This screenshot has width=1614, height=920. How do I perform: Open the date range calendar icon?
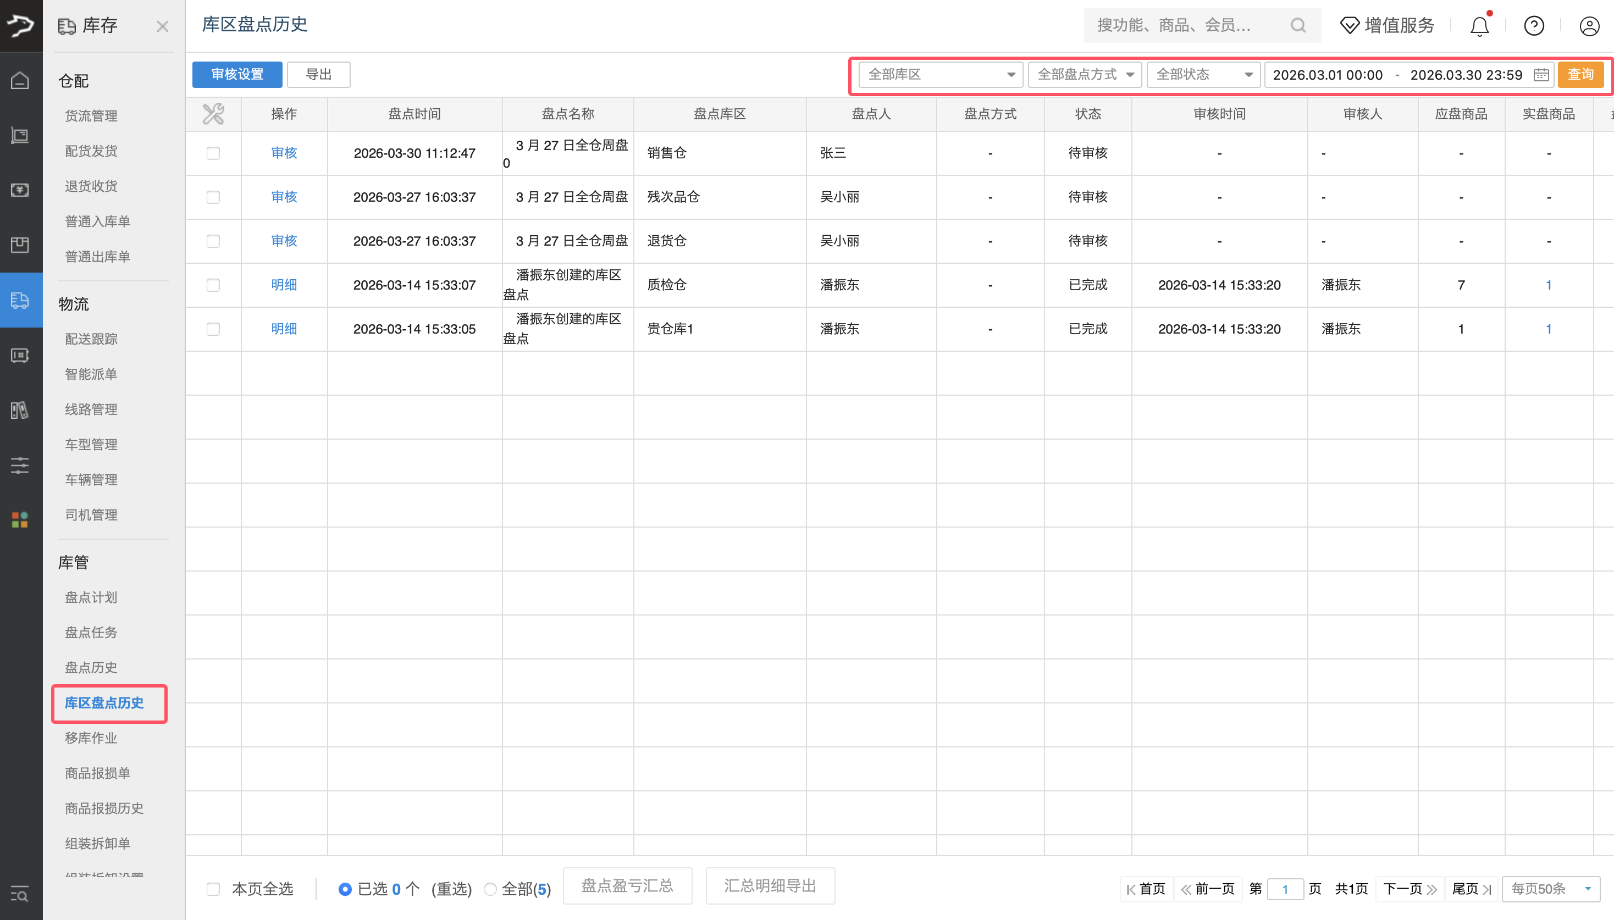pos(1541,75)
